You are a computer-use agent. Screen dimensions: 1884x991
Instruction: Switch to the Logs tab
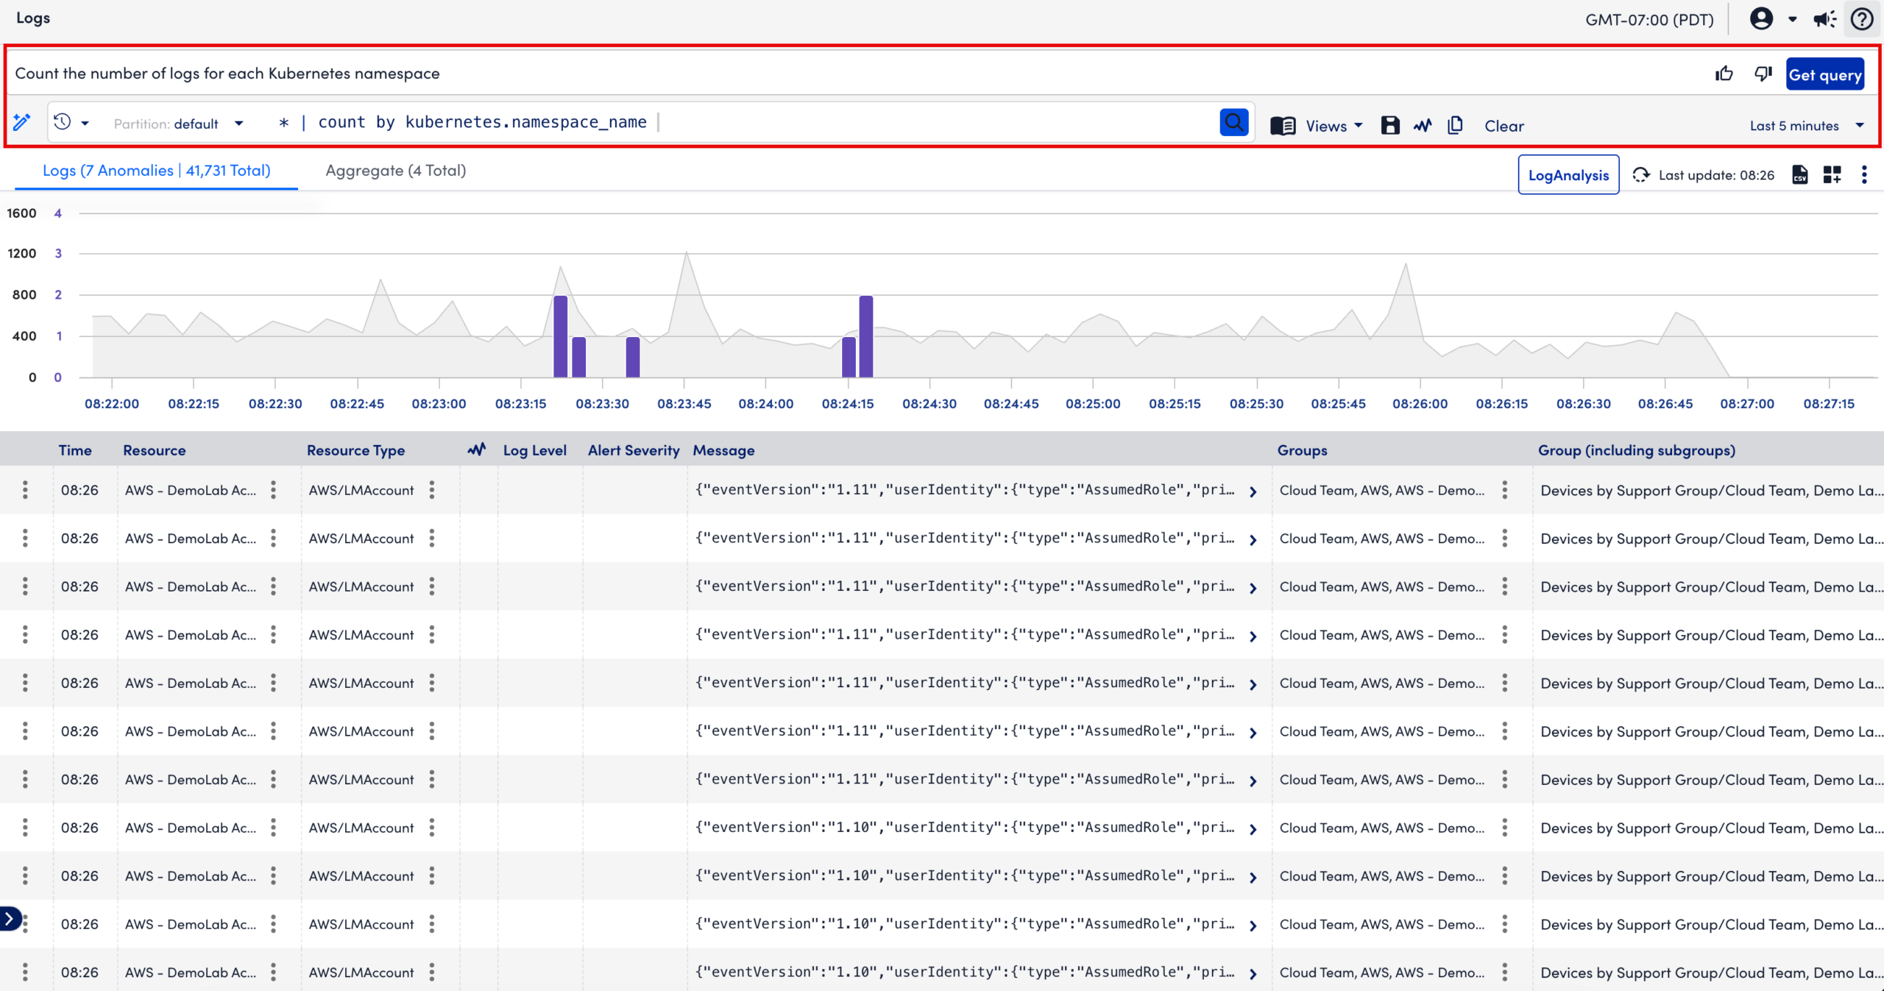pyautogui.click(x=156, y=171)
